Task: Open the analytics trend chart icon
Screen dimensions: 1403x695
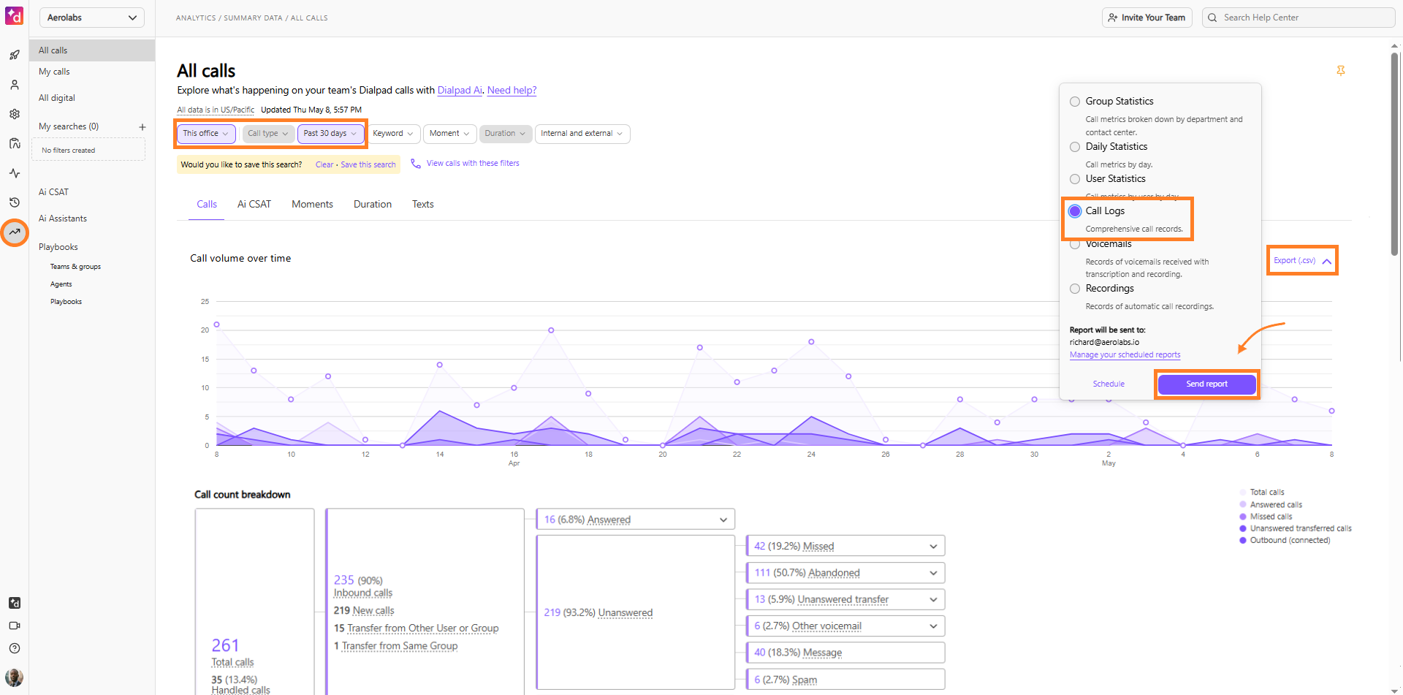Action: pos(15,232)
